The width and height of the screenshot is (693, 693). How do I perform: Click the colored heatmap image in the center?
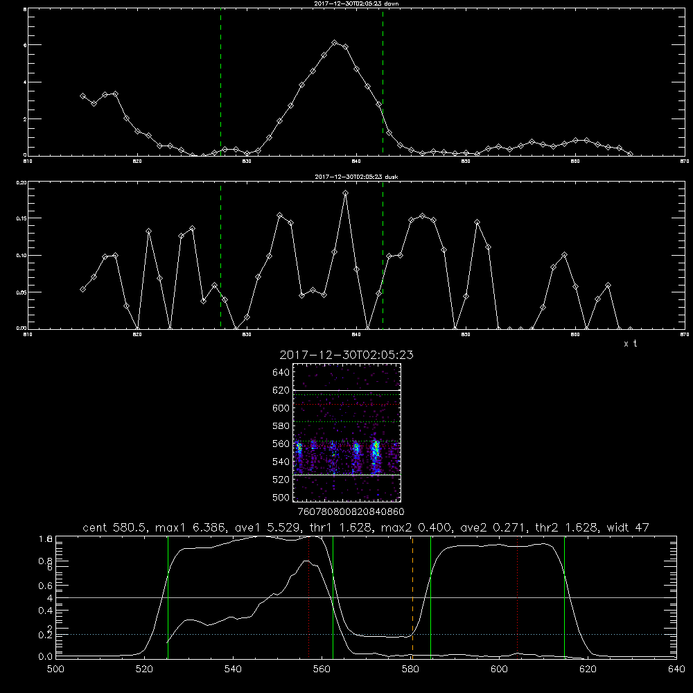coord(347,432)
